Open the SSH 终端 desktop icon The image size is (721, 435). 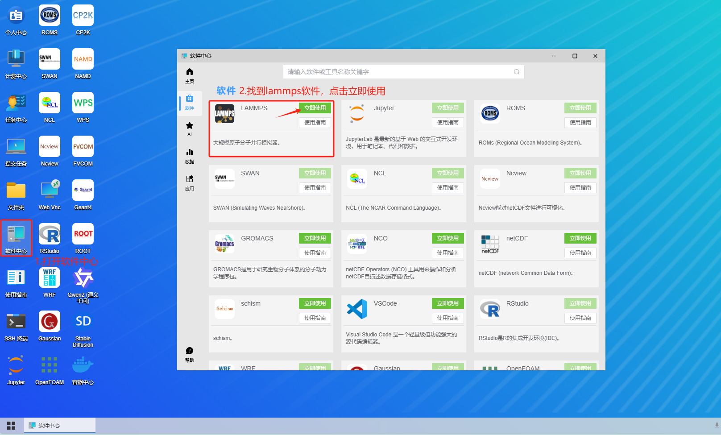(x=16, y=327)
